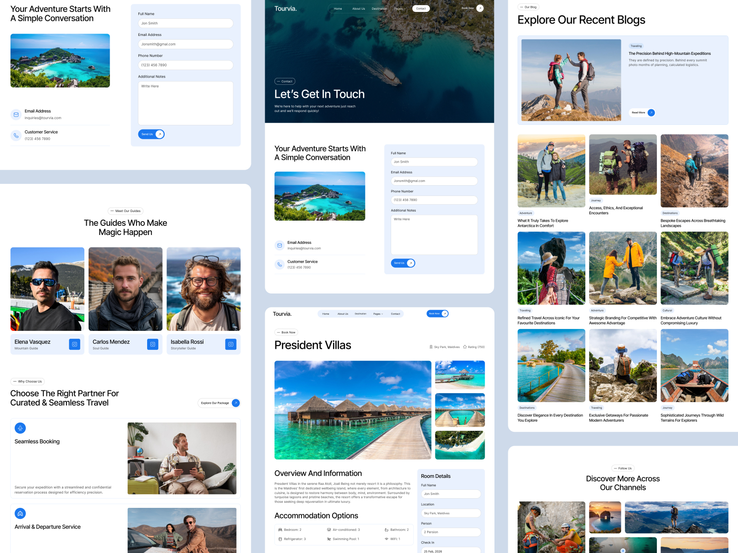Click the Additional Notes box in the top-left form

[x=185, y=103]
